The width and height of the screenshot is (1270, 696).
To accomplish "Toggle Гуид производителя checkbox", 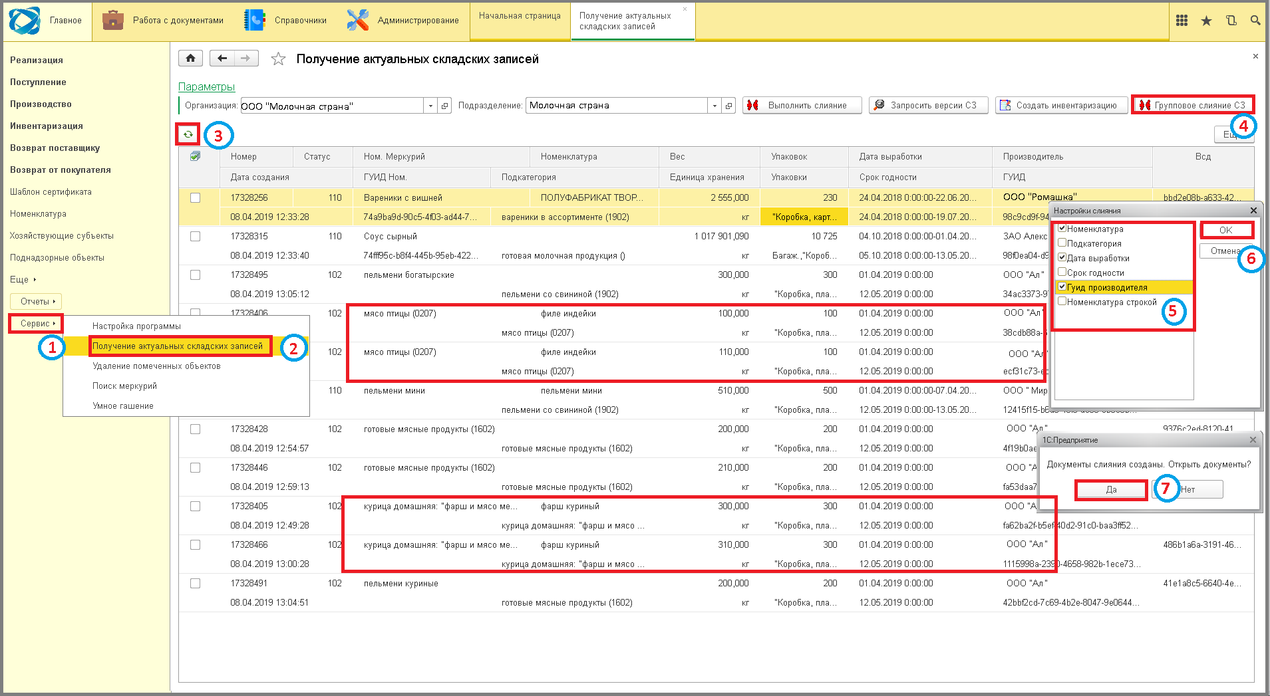I will tap(1062, 287).
